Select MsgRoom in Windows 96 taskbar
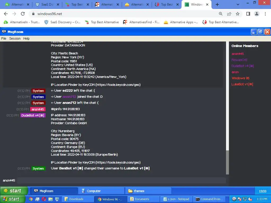This screenshot has height=203, width=271. tap(54, 191)
